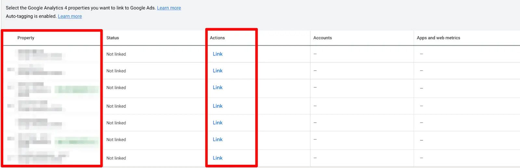Click Link in the second property row
Viewport: 520px width, 168px height.
pos(218,70)
